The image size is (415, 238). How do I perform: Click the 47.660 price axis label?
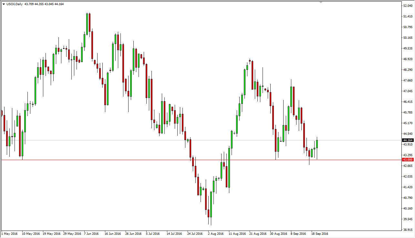click(x=408, y=81)
